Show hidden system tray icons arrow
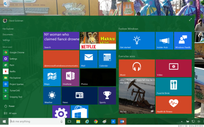This screenshot has height=127, width=204. click(x=182, y=122)
